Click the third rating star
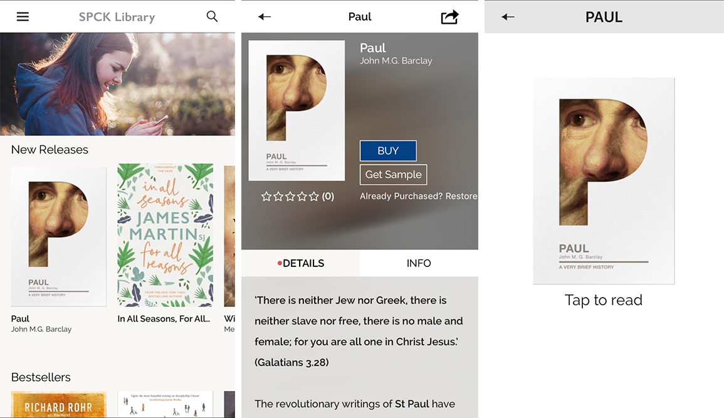The image size is (724, 418). 289,196
